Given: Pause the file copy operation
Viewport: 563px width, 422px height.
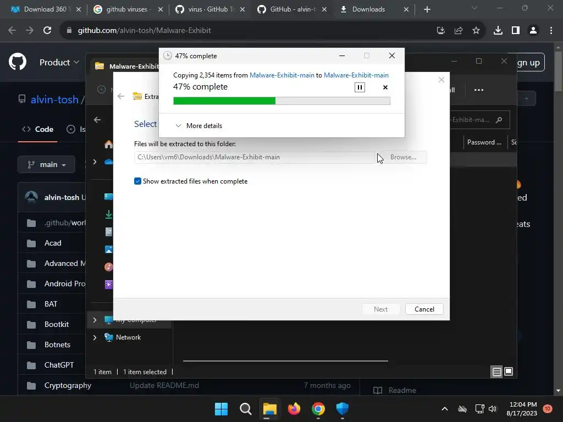Looking at the screenshot, I should (360, 87).
